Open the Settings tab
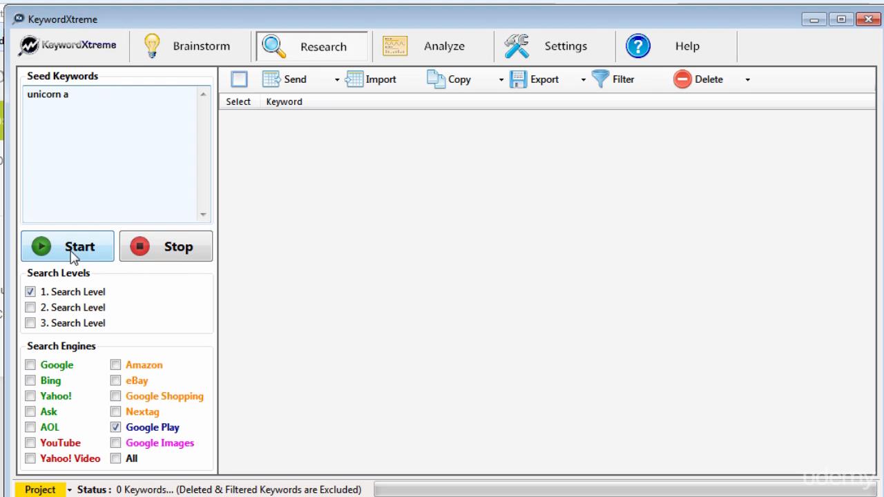Image resolution: width=884 pixels, height=497 pixels. (x=555, y=46)
